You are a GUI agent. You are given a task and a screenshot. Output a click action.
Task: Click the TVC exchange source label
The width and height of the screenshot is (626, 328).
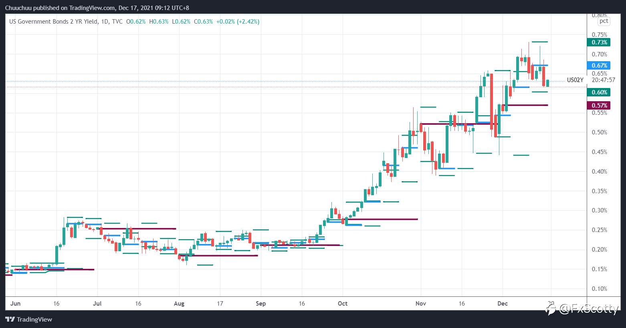click(x=117, y=22)
